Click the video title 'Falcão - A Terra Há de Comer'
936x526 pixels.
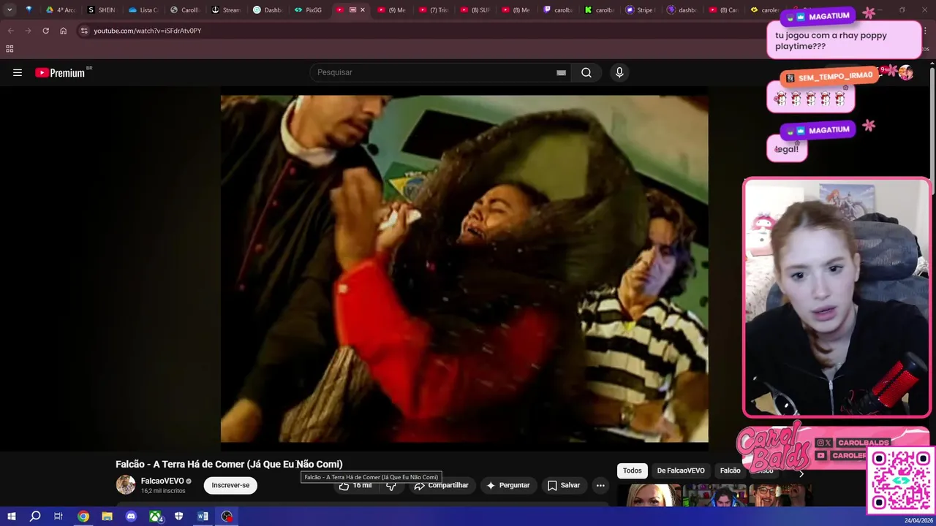point(229,464)
